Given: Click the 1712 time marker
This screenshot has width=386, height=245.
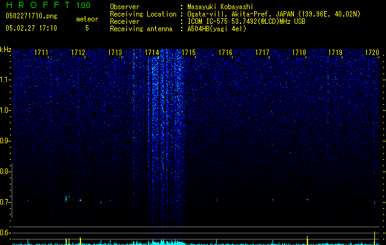Looking at the screenshot, I should click(78, 53).
